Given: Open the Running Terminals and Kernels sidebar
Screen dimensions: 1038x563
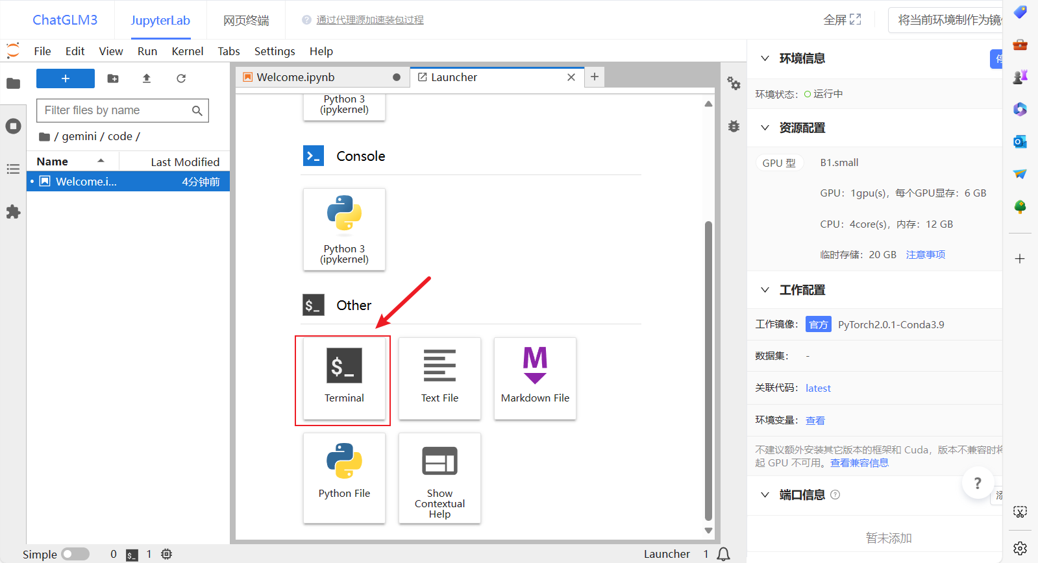Looking at the screenshot, I should pos(13,126).
